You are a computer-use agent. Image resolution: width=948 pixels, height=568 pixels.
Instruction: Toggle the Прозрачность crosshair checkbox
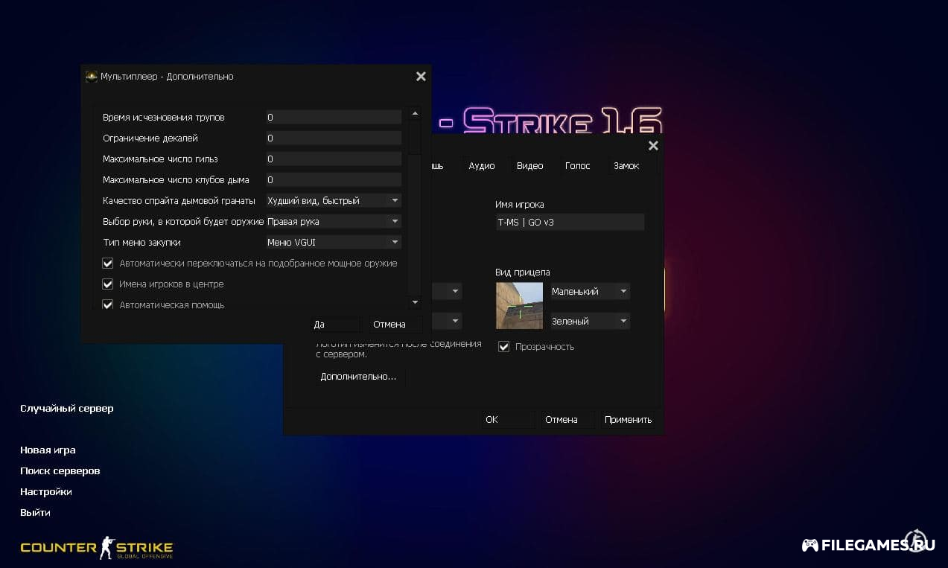coord(504,346)
